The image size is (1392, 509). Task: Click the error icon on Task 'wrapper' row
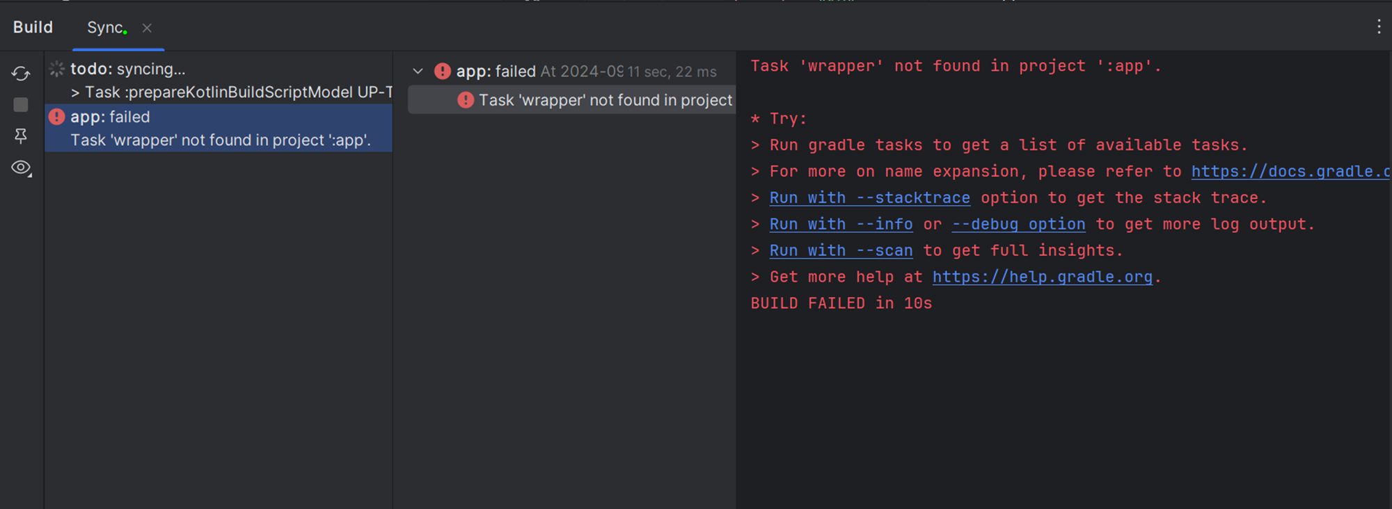pyautogui.click(x=466, y=100)
